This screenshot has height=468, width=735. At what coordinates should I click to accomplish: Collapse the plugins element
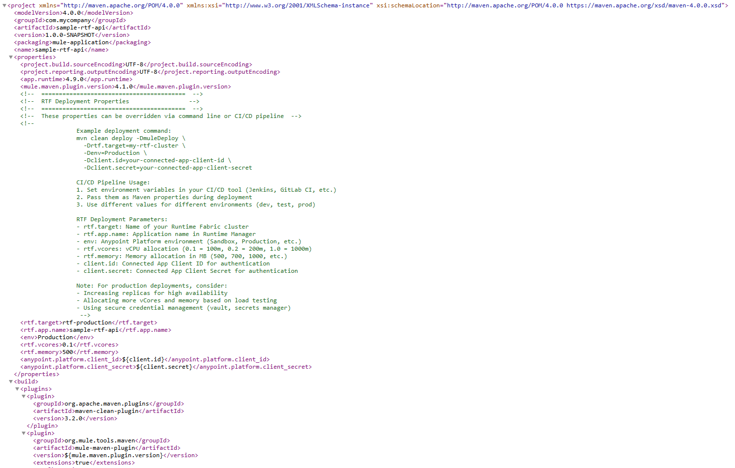tap(18, 388)
